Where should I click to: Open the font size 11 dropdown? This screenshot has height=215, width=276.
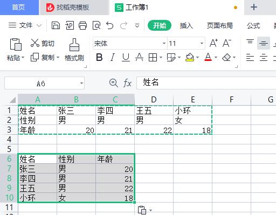click(x=202, y=43)
